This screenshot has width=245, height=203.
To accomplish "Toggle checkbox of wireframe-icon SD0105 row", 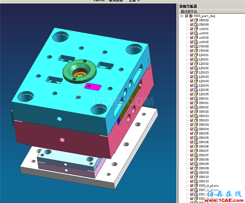I will tap(192, 138).
